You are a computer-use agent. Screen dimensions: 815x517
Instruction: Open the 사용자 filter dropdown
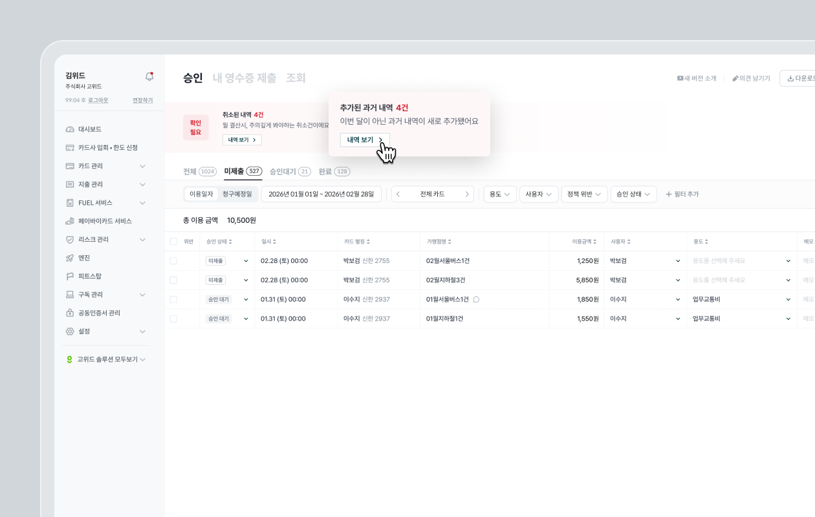click(539, 194)
